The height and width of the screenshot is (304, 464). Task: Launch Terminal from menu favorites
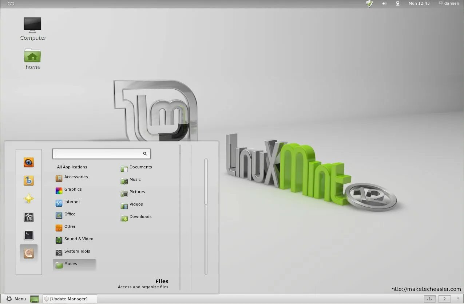pos(29,235)
